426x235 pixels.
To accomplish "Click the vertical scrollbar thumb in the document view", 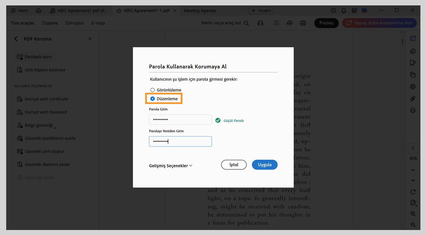I will [403, 42].
